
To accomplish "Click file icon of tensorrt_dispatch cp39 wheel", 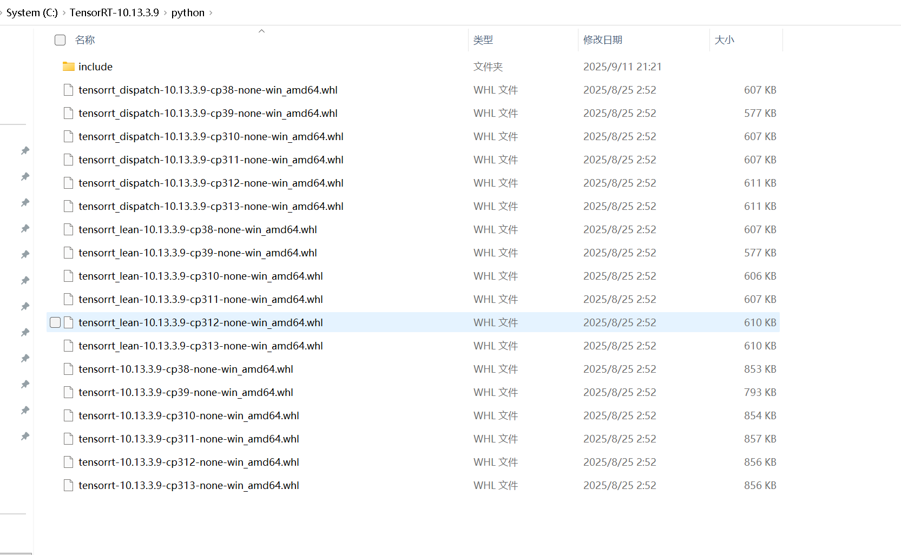I will (68, 113).
